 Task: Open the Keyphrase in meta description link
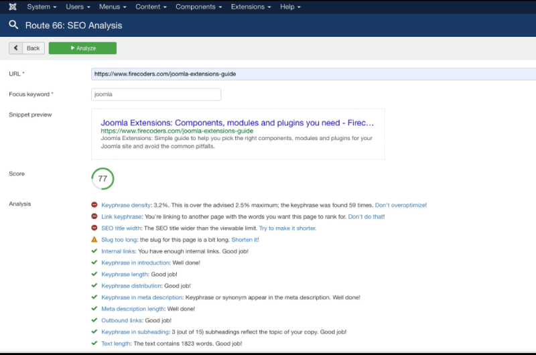pos(142,297)
